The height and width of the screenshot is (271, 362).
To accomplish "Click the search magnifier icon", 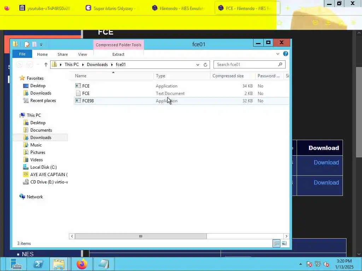I will [280, 65].
